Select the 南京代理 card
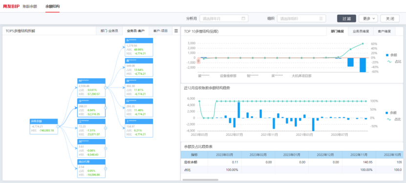 (91, 168)
